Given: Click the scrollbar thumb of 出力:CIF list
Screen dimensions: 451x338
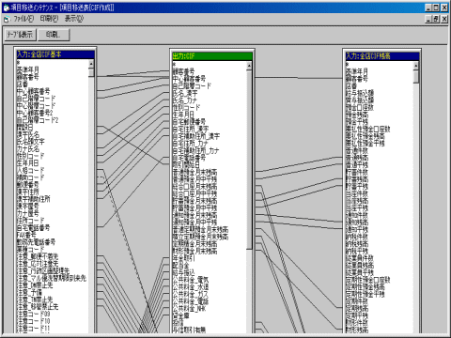Looking at the screenshot, I should (x=249, y=160).
